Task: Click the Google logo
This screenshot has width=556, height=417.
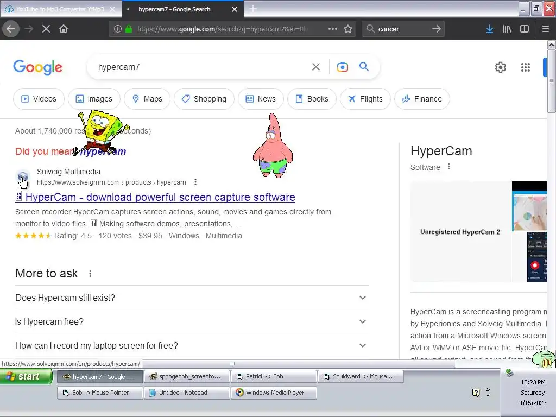Action: click(x=37, y=67)
